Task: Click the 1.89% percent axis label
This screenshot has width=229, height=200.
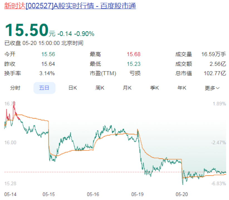Action: (x=219, y=104)
